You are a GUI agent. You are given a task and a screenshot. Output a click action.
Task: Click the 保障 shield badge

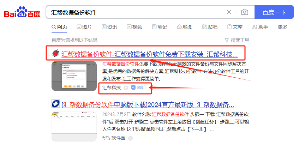click(x=138, y=88)
